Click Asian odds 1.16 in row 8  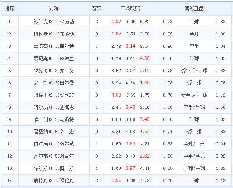click(168, 107)
